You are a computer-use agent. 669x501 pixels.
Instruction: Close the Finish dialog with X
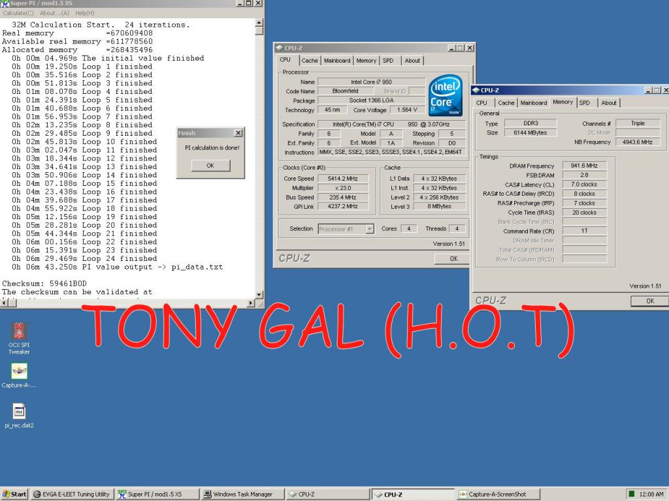click(x=238, y=133)
